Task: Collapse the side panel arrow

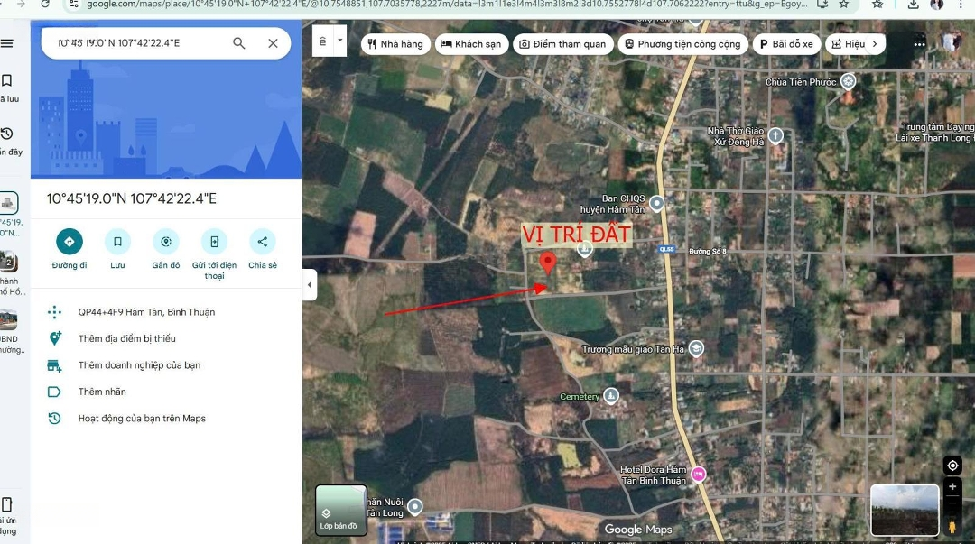Action: click(x=310, y=284)
